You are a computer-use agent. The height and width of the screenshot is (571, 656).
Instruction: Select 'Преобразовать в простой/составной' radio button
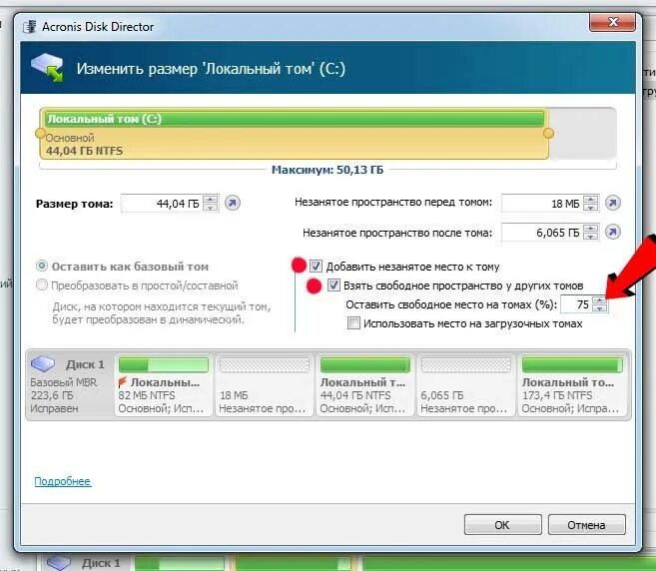(42, 285)
